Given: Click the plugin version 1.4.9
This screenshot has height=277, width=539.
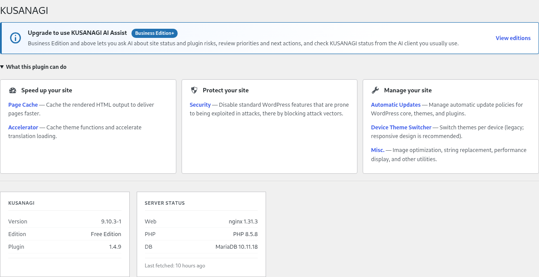Looking at the screenshot, I should tap(115, 247).
